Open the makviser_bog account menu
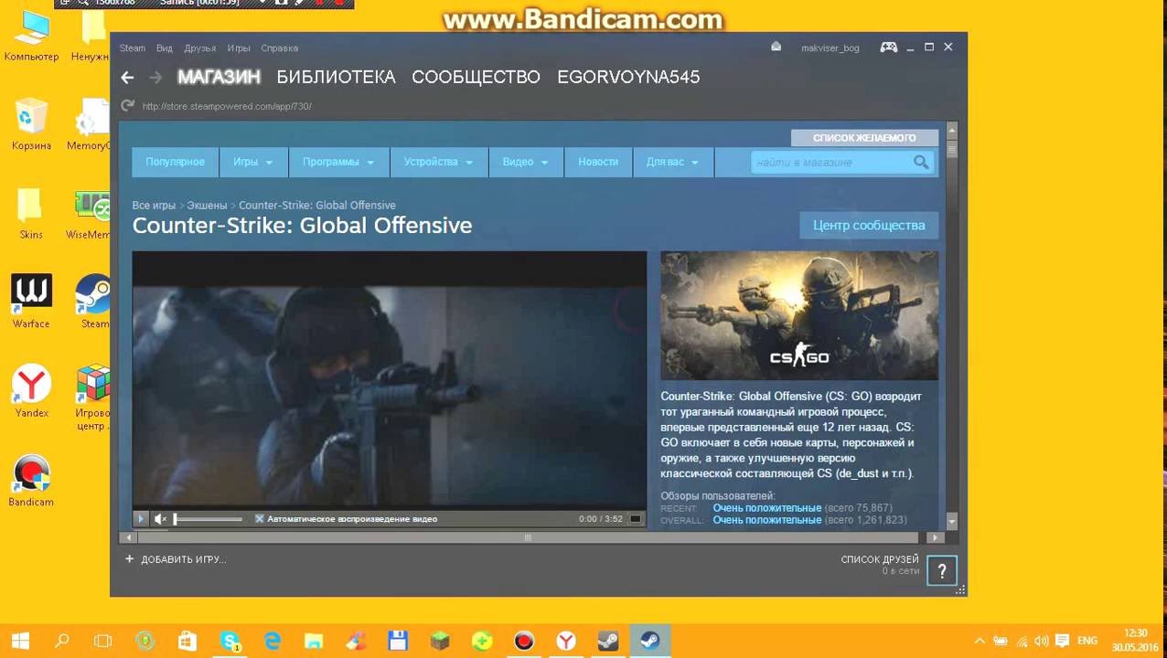This screenshot has width=1167, height=658. 830,48
